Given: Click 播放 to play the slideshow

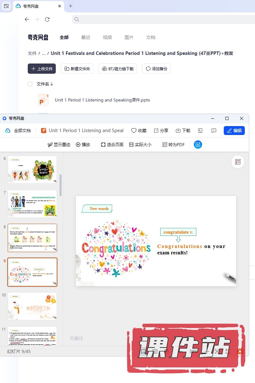Looking at the screenshot, I should (83, 145).
